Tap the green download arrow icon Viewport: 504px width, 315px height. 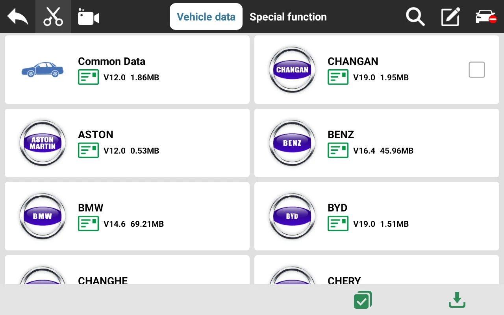(457, 300)
